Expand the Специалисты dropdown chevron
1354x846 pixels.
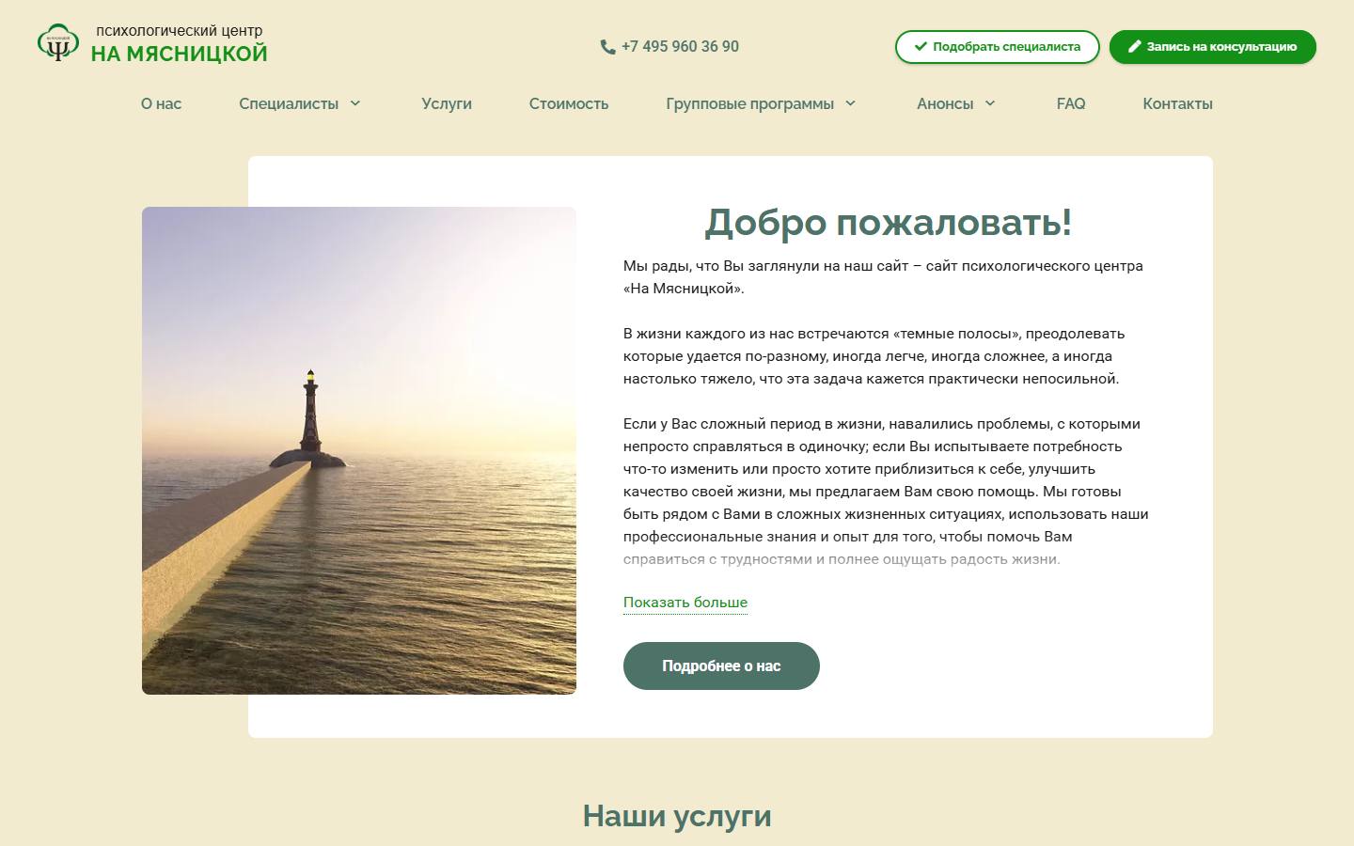[355, 103]
